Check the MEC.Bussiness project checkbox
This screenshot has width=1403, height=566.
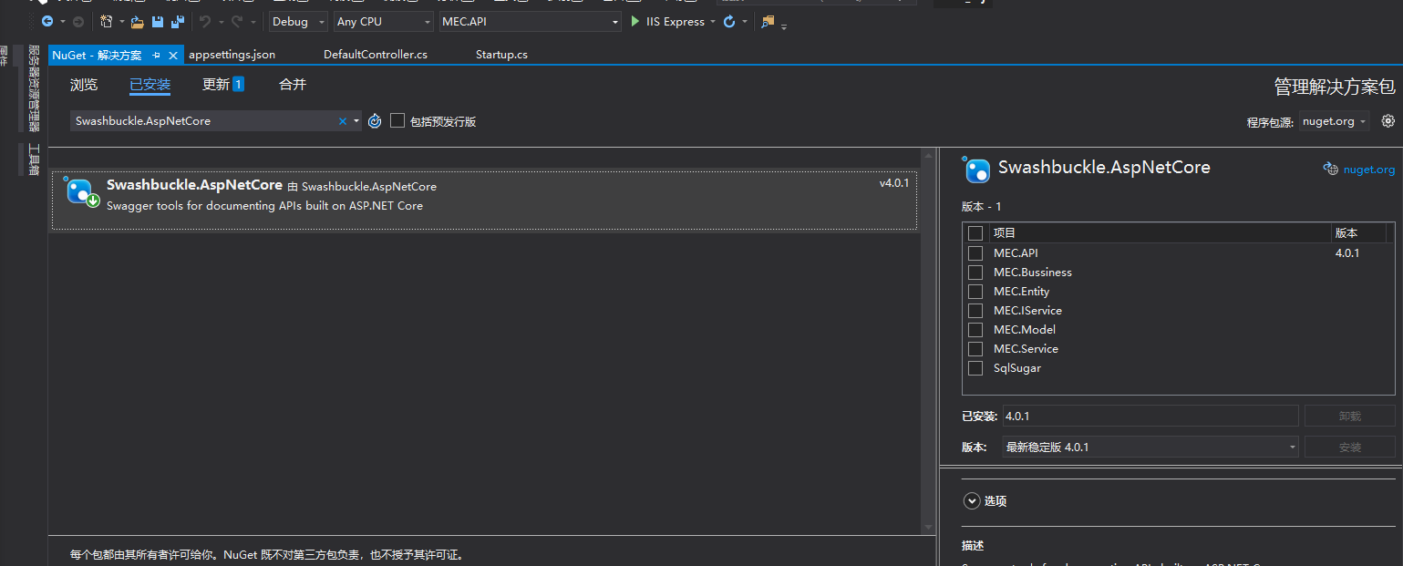[975, 273]
